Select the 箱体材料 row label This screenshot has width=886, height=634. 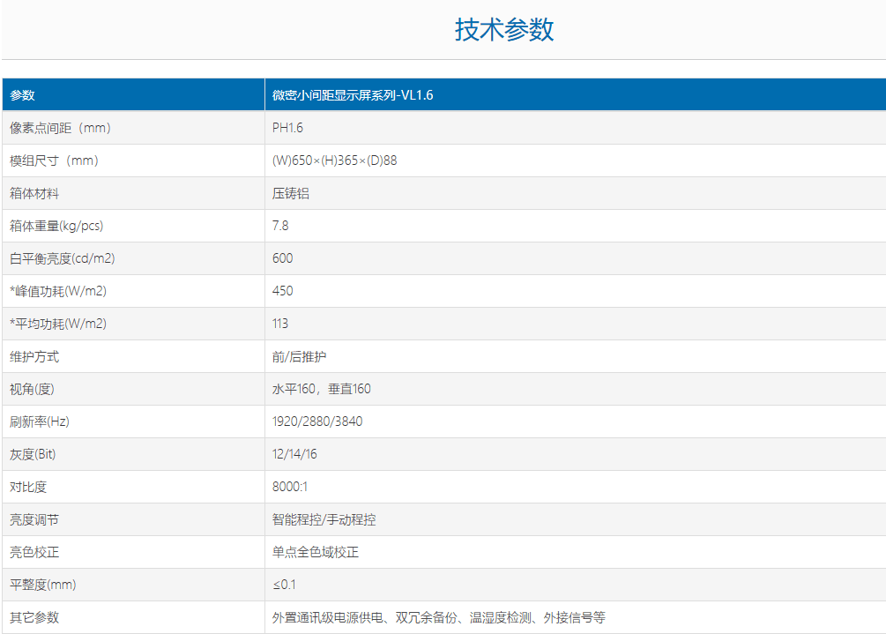pos(34,193)
